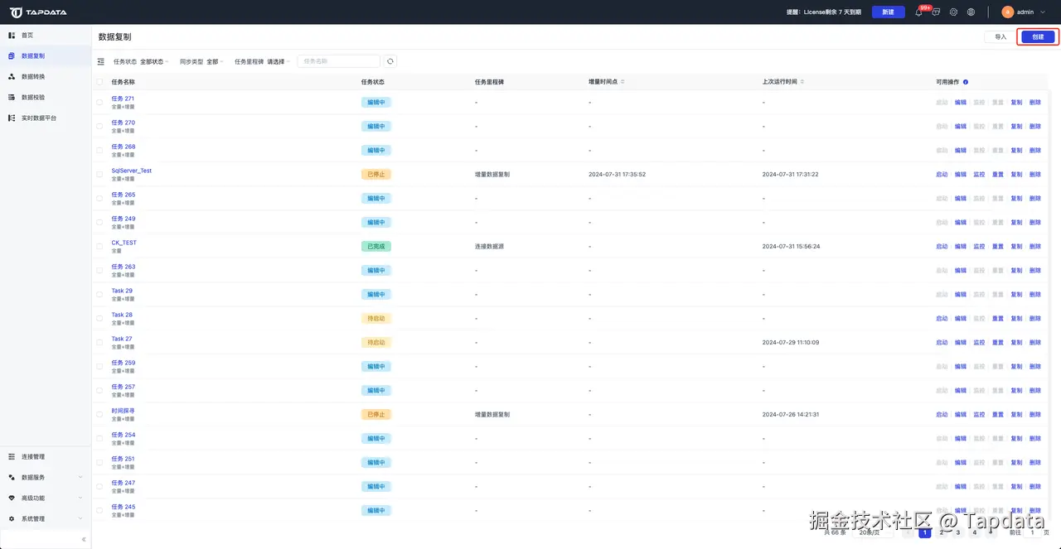1061x549 pixels.
Task: Collapse the sidebar with the double-arrow icon
Action: pos(83,539)
